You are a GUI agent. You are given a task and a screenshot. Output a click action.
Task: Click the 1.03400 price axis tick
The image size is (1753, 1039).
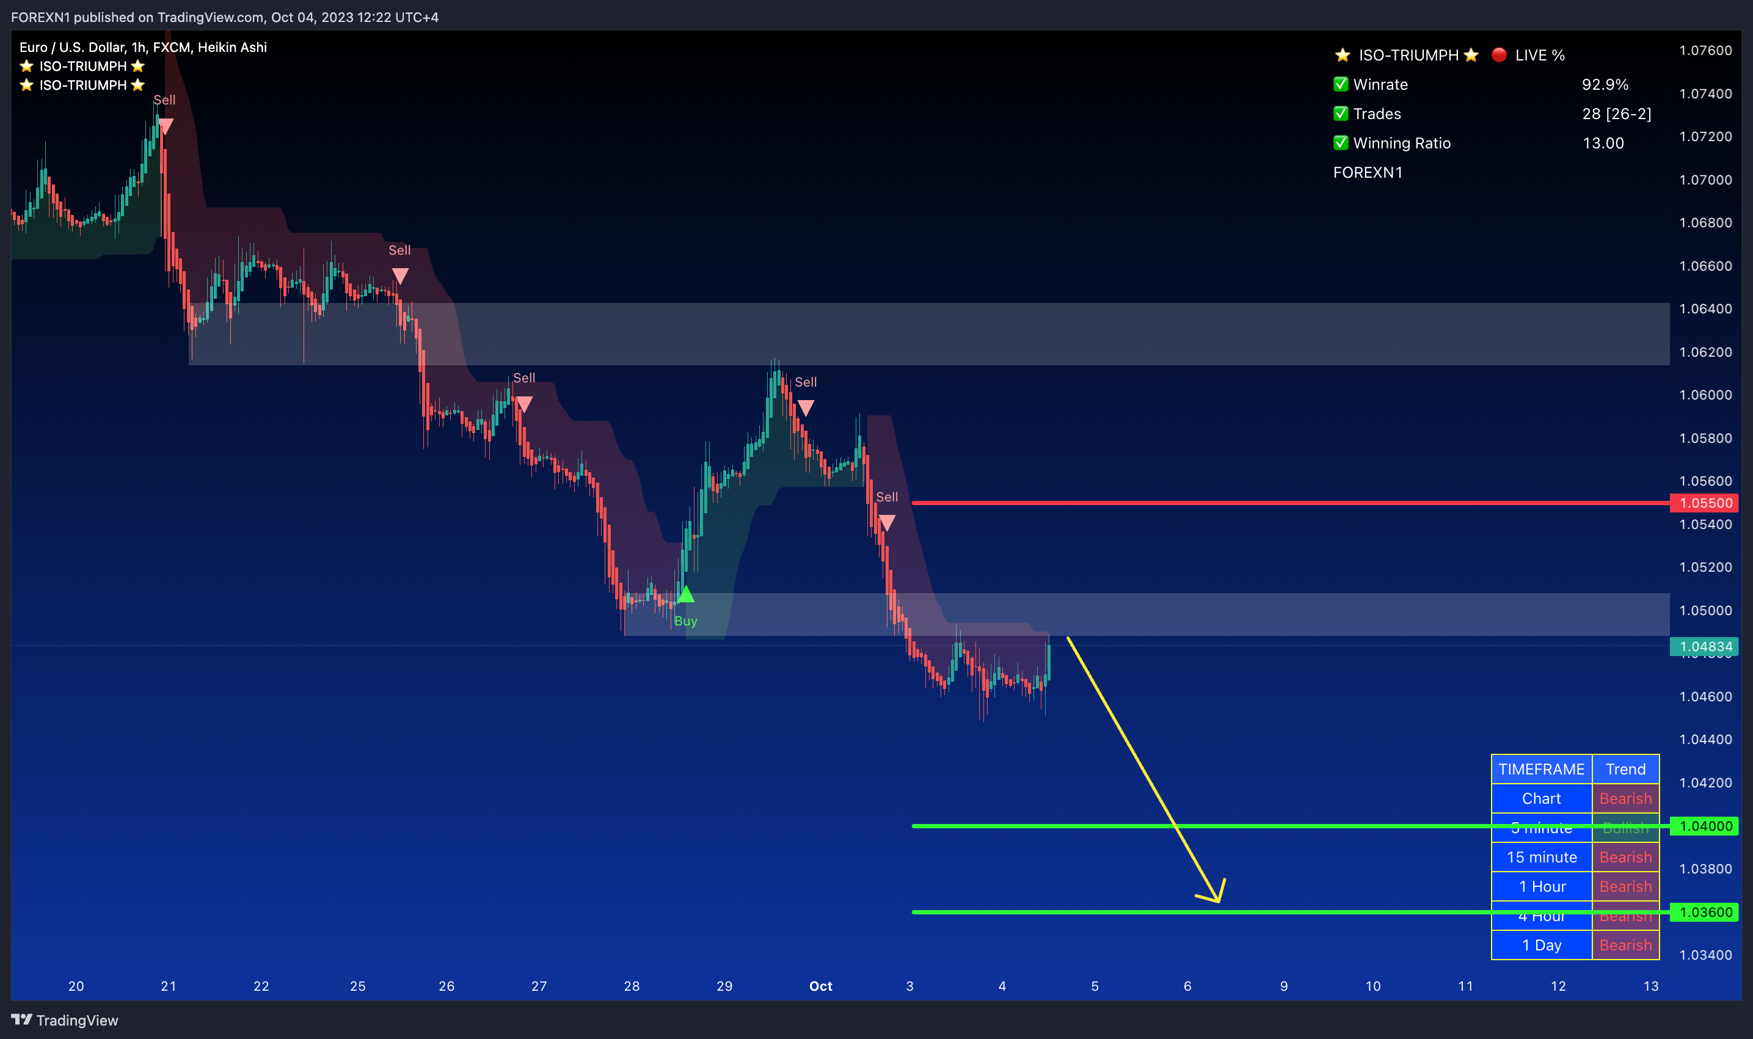click(x=1705, y=955)
